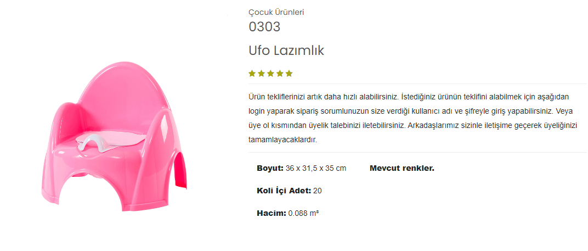Screen dimensions: 588x251
Task: Click the Ufo Lazımlık product title
Action: pos(286,51)
